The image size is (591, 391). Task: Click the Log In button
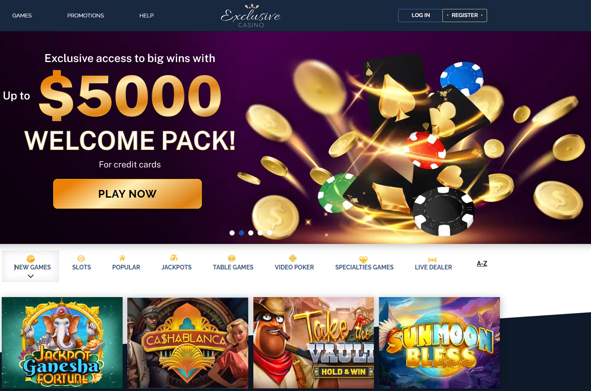pos(420,15)
